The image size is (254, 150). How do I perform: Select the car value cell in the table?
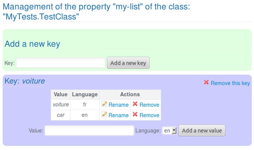click(60, 115)
